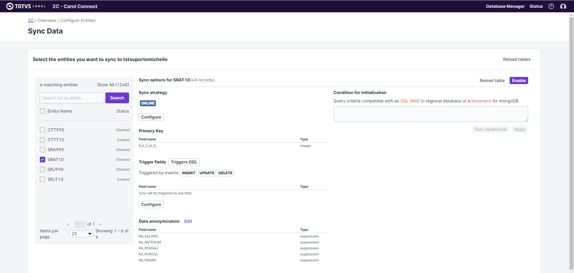The height and width of the screenshot is (273, 574).
Task: Go to next page arrow in pagination
Action: pos(101,225)
